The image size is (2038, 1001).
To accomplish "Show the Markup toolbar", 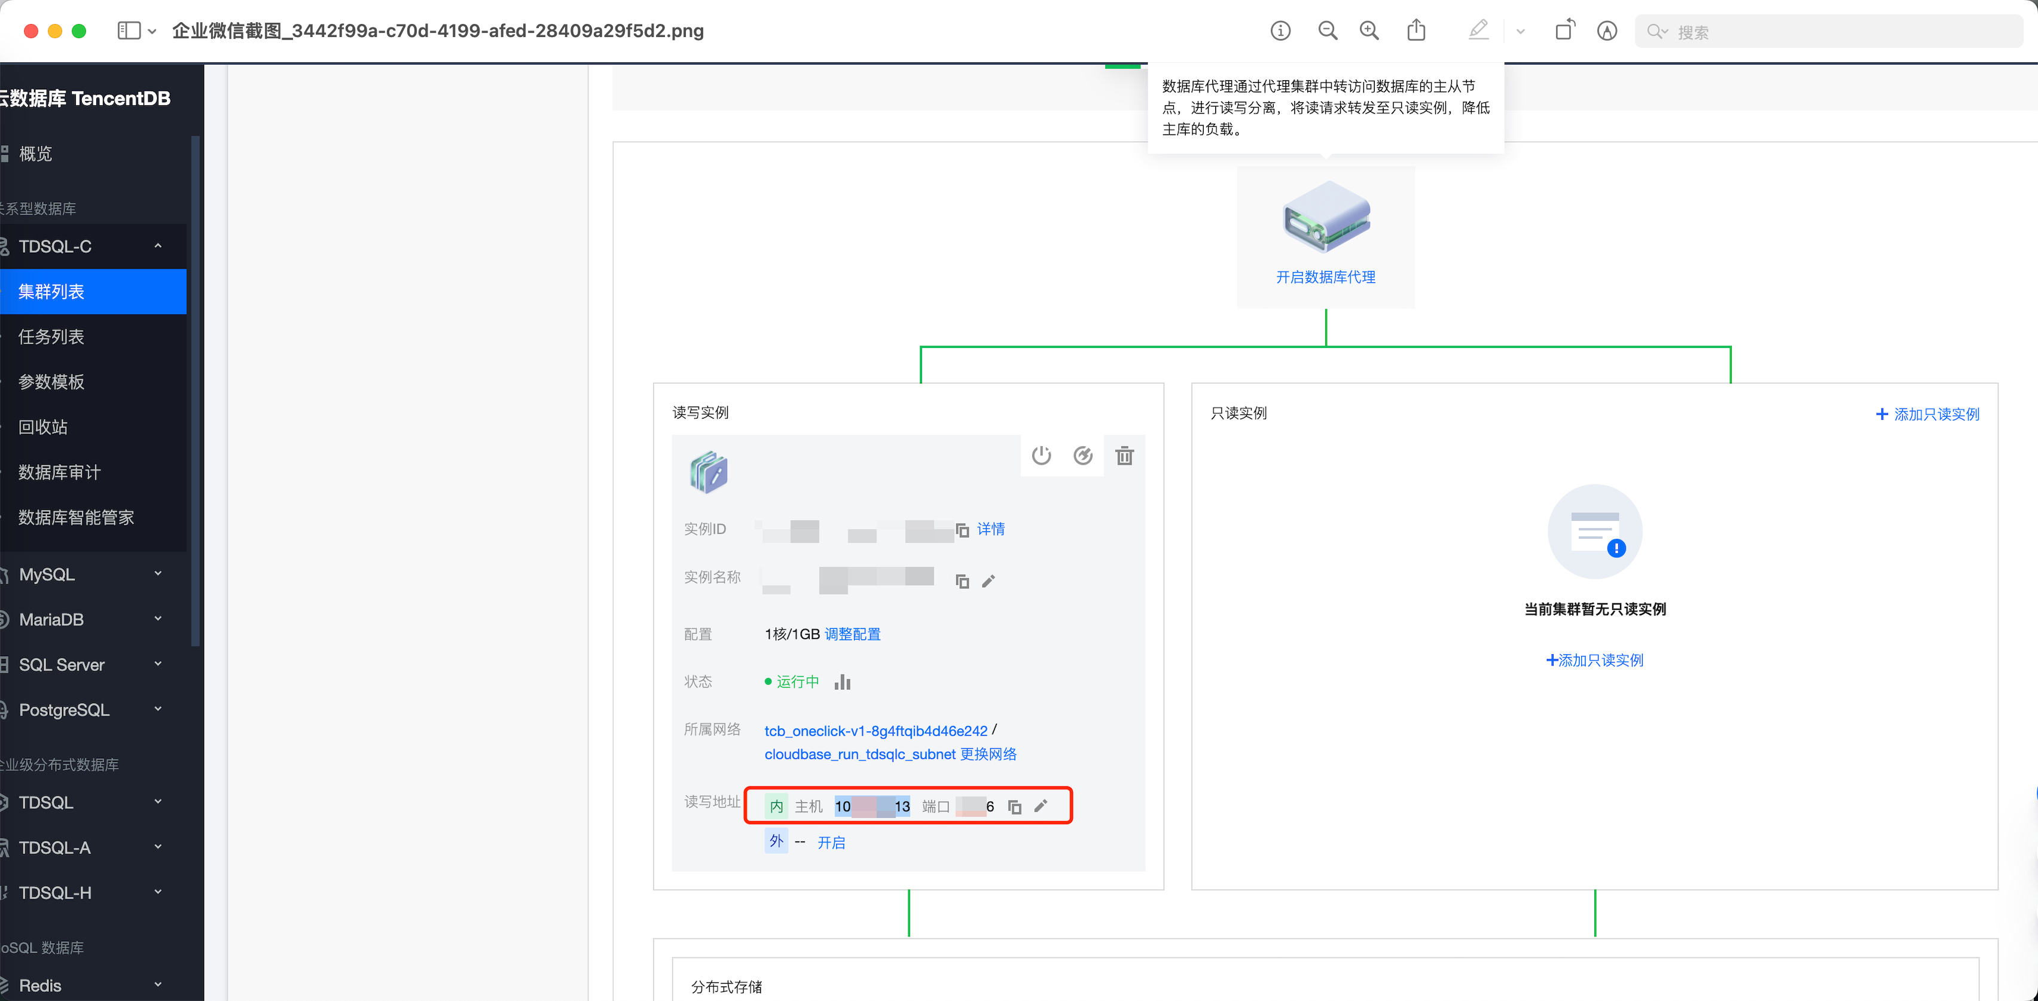I will 1607,31.
